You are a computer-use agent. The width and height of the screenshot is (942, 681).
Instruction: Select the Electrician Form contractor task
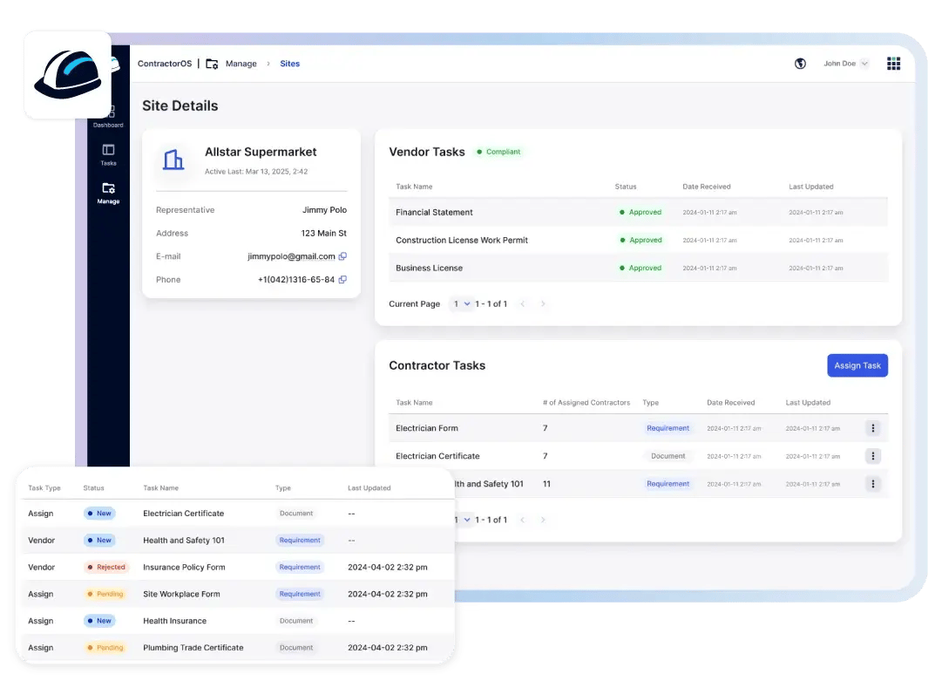coord(638,428)
